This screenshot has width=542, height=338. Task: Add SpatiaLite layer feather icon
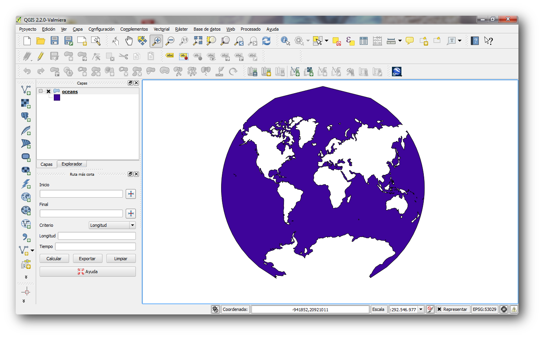click(26, 130)
